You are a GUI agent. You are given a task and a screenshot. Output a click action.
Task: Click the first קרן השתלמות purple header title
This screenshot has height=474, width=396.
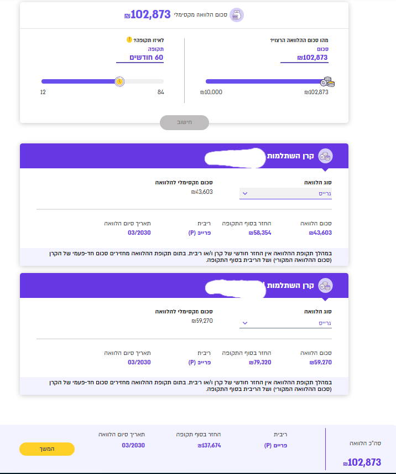click(291, 156)
